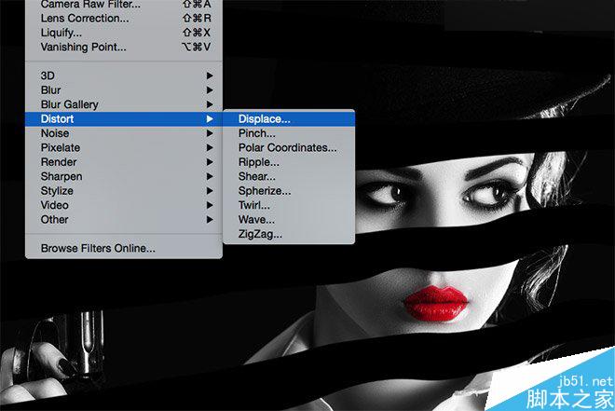615x411 pixels.
Task: Open the Render filter submenu
Action: point(124,162)
